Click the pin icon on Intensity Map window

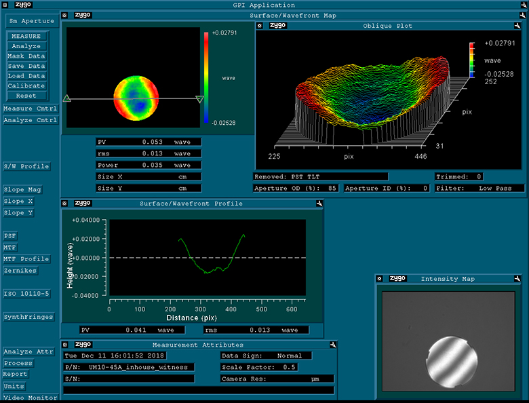(x=517, y=278)
